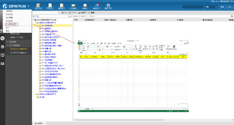Click the warning task document icon
The height and width of the screenshot is (125, 234).
50,6
